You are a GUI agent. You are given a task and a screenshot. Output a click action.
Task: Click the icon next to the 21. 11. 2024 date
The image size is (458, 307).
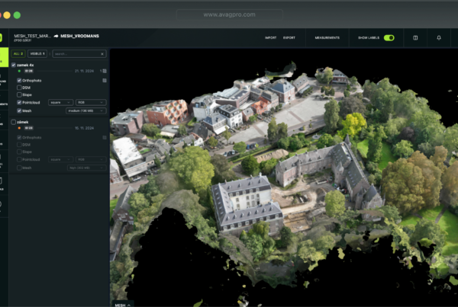pyautogui.click(x=104, y=71)
